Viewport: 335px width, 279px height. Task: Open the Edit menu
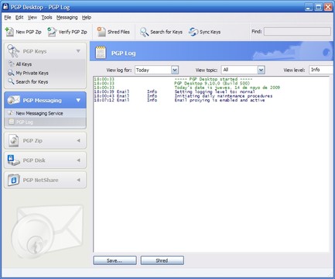coord(19,17)
